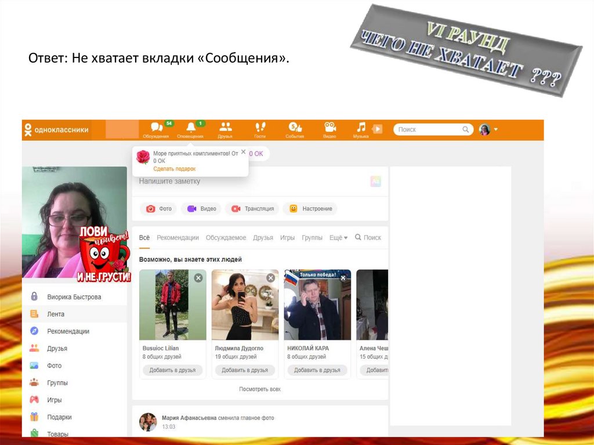Click Поиск in feed tabs
594x445 pixels.
click(x=368, y=237)
